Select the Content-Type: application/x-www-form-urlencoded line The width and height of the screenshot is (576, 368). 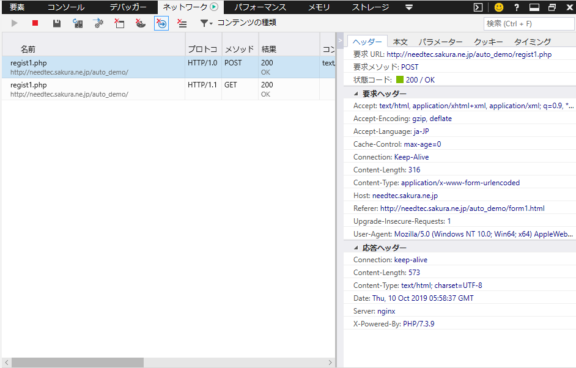pos(460,183)
